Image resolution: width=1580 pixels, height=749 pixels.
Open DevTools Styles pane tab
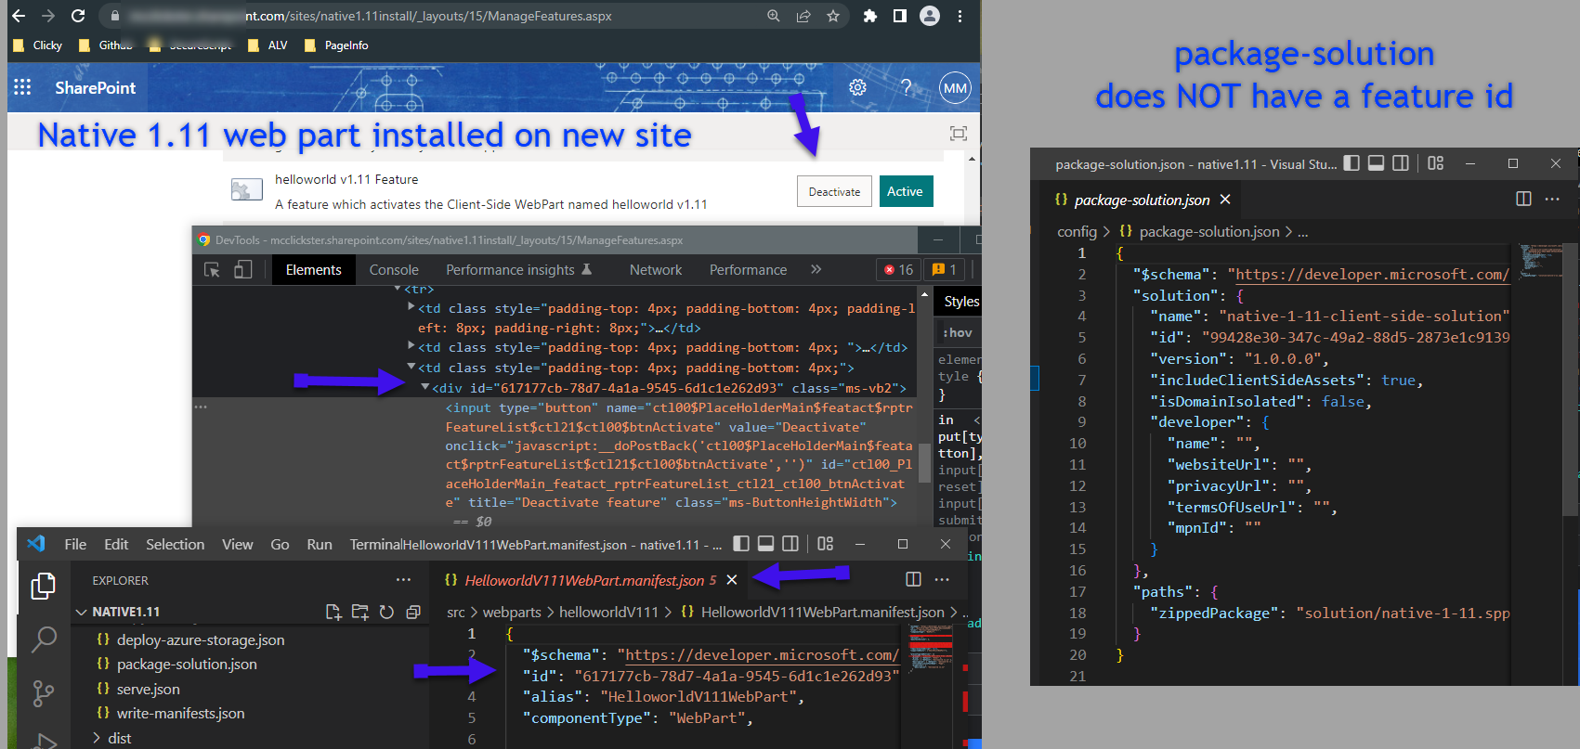[961, 302]
